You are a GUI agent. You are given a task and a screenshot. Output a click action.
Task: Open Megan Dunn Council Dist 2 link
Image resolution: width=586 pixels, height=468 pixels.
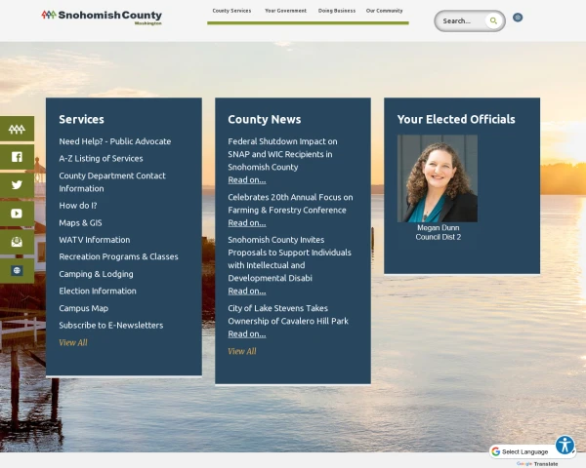[438, 232]
